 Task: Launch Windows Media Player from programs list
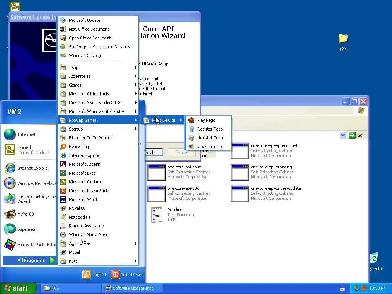[x=98, y=235]
